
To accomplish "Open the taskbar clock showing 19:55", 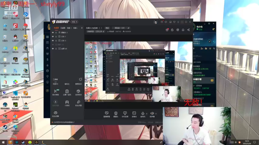I will [247, 142].
